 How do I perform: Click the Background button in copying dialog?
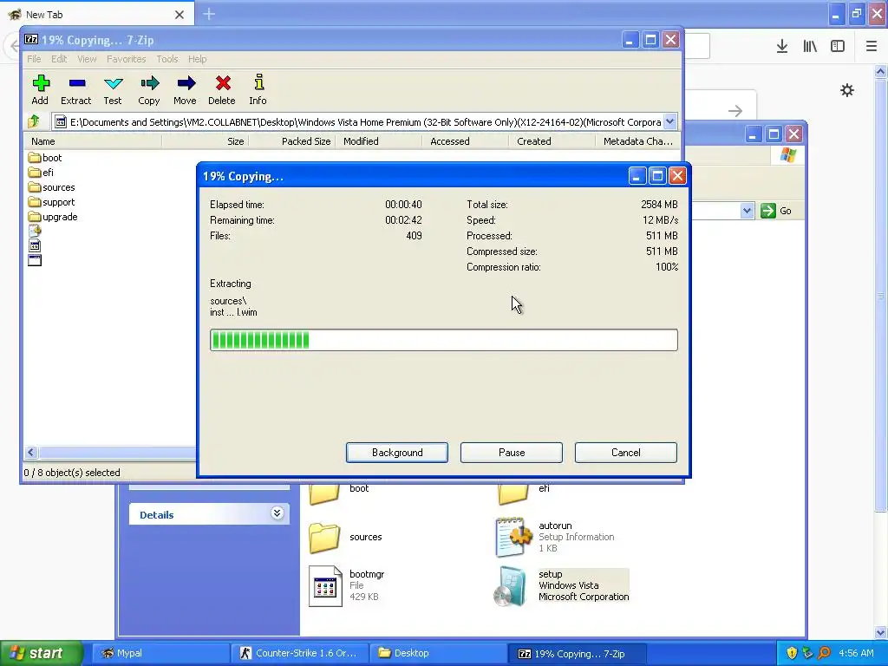click(x=397, y=453)
